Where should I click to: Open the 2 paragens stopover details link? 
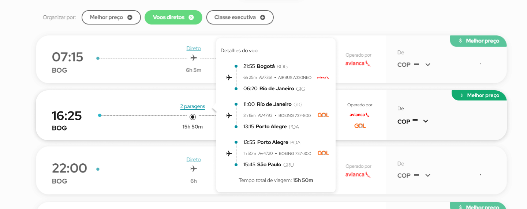[x=193, y=106]
